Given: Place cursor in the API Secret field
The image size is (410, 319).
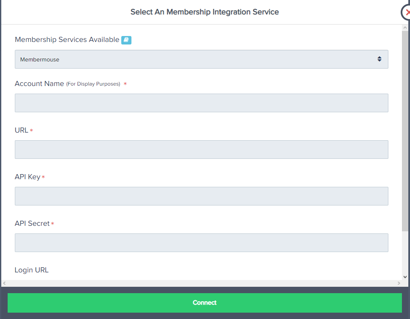Looking at the screenshot, I should coord(201,243).
